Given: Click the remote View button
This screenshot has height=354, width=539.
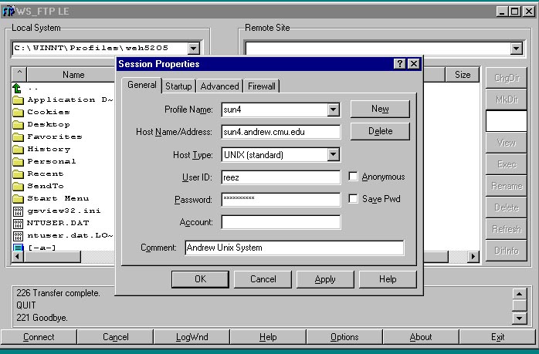Looking at the screenshot, I should [x=507, y=143].
